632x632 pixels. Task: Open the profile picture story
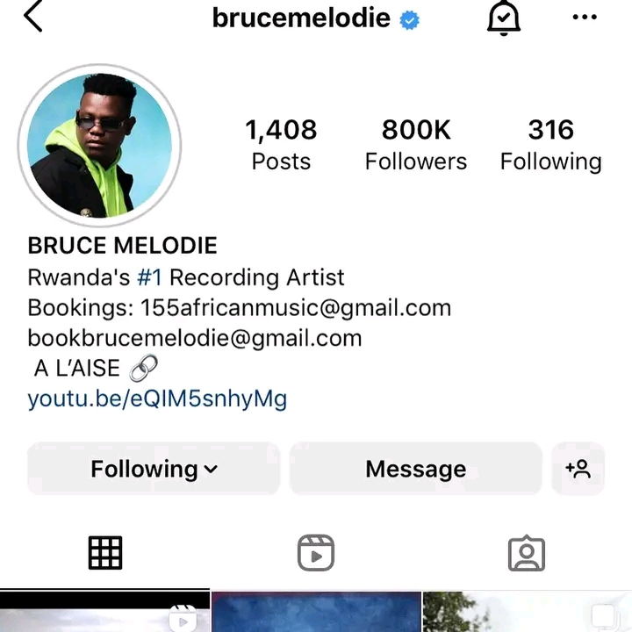point(99,146)
